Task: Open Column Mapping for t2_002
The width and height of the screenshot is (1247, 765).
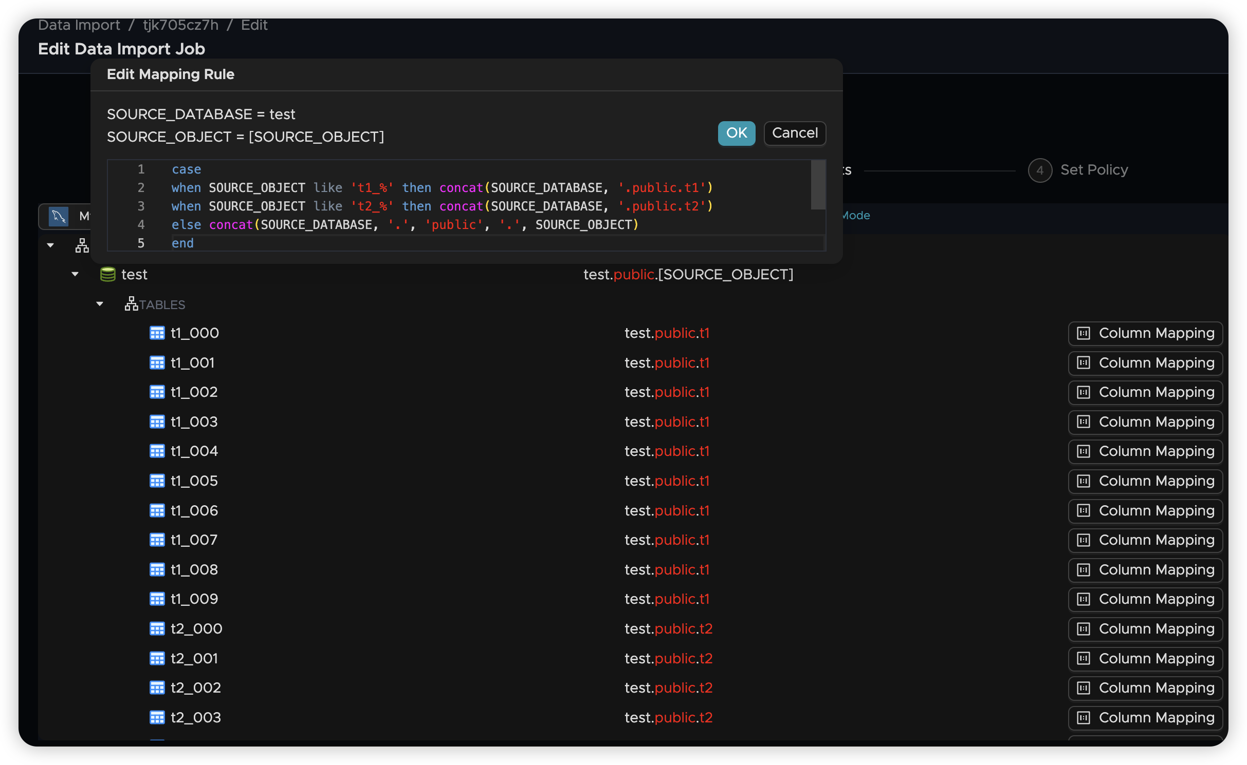Action: tap(1145, 688)
